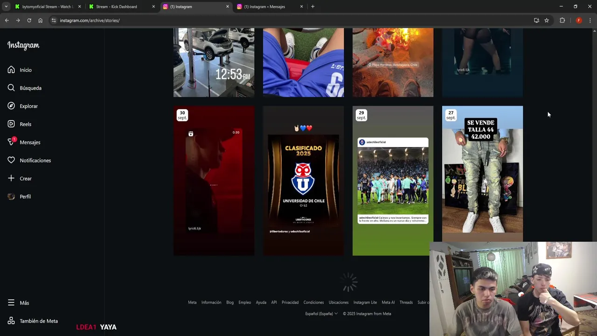Screen dimensions: 597x336
Task: Open a new browser tab with plus
Action: 312,7
